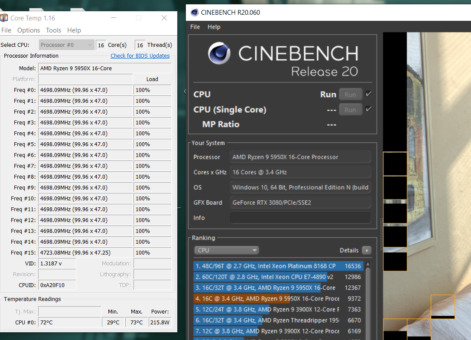The height and width of the screenshot is (340, 471).
Task: Click the MP Ratio label
Action: coord(221,124)
